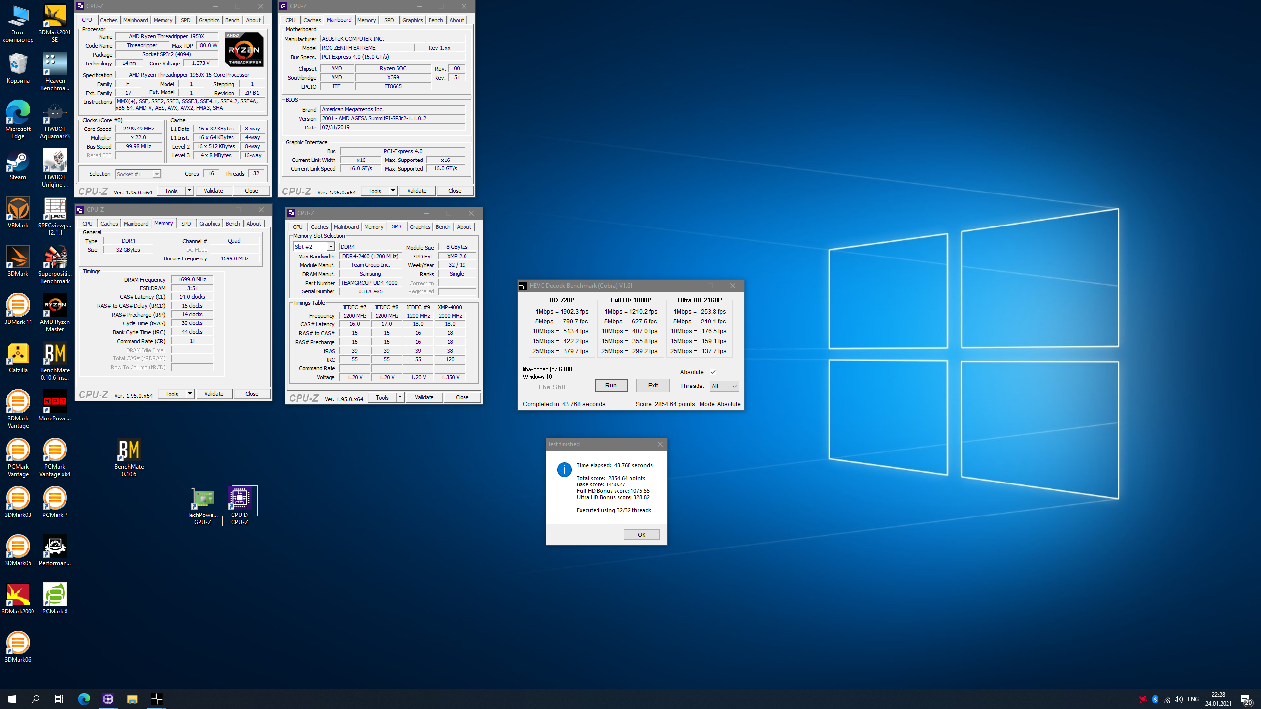Open Tools dropdown arrow in Memory window
This screenshot has width=1261, height=709.
pos(190,394)
